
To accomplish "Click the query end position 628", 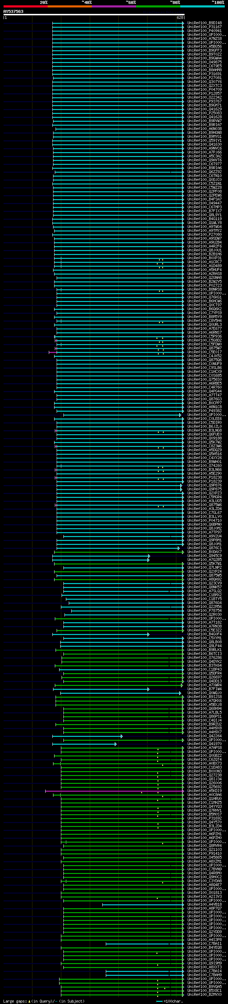I will 180,17.
